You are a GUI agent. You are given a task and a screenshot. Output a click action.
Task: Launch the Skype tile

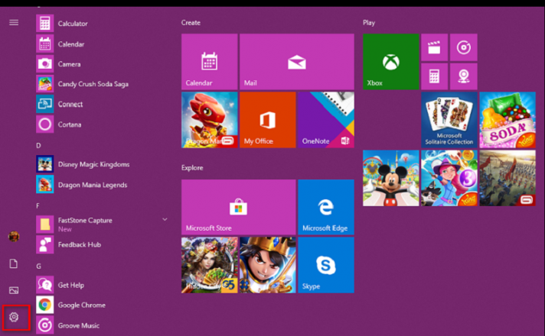(326, 265)
